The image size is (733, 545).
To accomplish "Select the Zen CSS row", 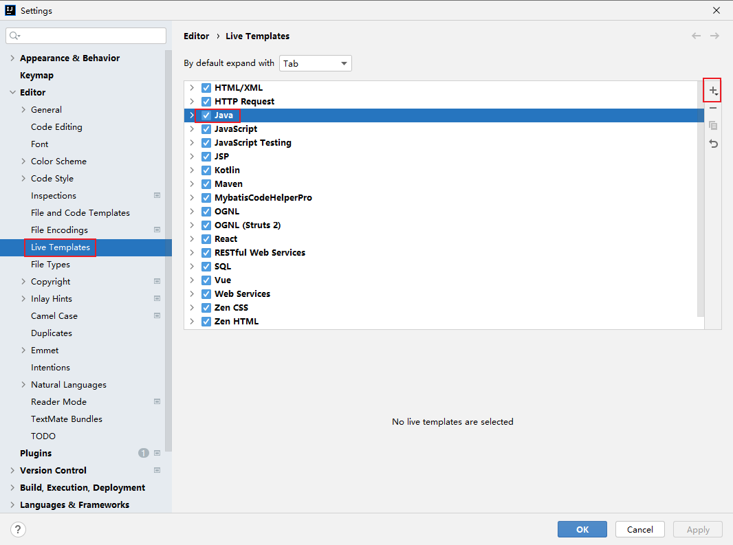I will pyautogui.click(x=444, y=308).
